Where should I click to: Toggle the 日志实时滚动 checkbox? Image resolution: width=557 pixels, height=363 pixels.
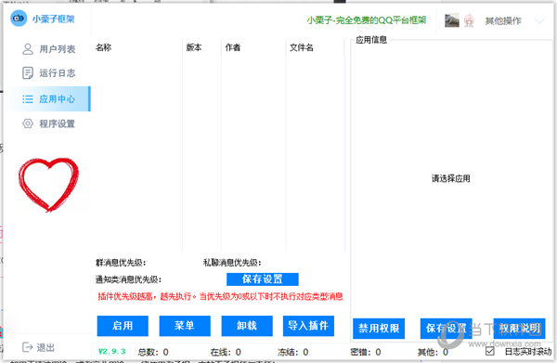[489, 351]
